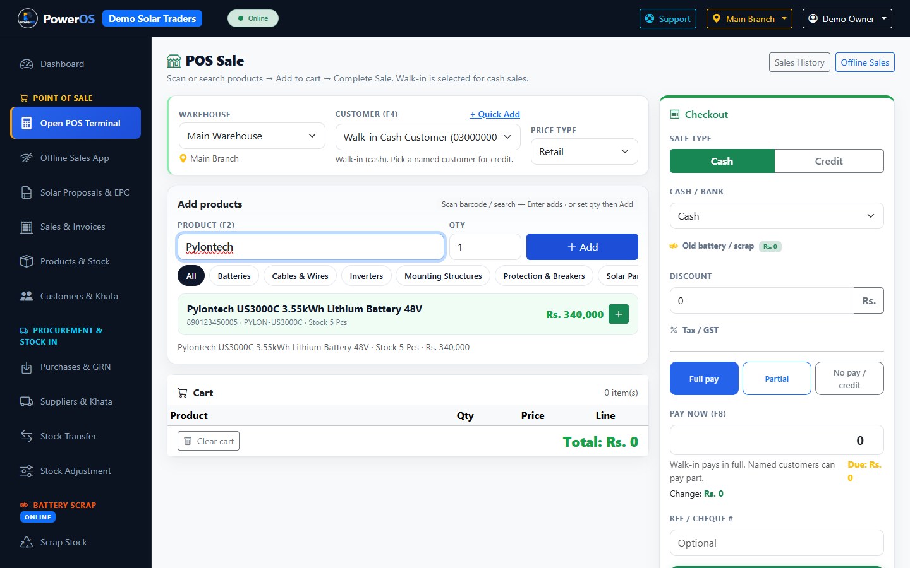Open Sales History
This screenshot has width=910, height=568.
[799, 62]
